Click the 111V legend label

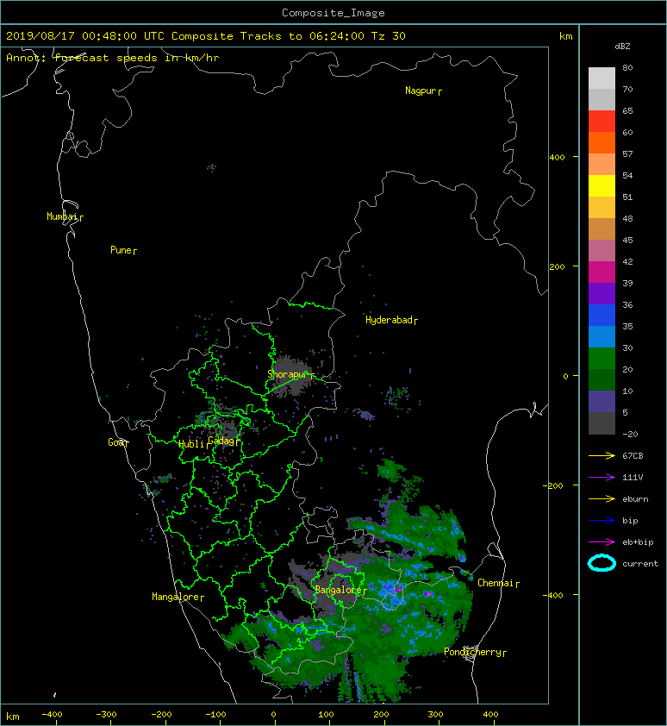coord(633,478)
